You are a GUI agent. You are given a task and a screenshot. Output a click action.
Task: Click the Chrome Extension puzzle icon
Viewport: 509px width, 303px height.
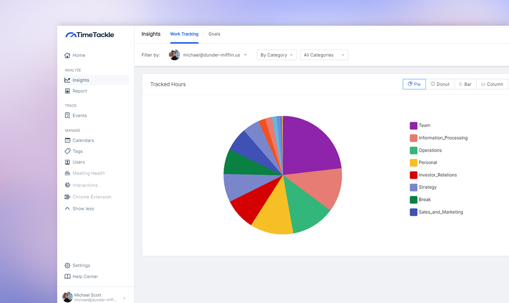tap(67, 197)
